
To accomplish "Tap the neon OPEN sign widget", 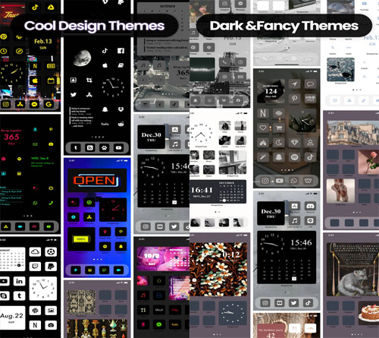I will click(x=97, y=180).
